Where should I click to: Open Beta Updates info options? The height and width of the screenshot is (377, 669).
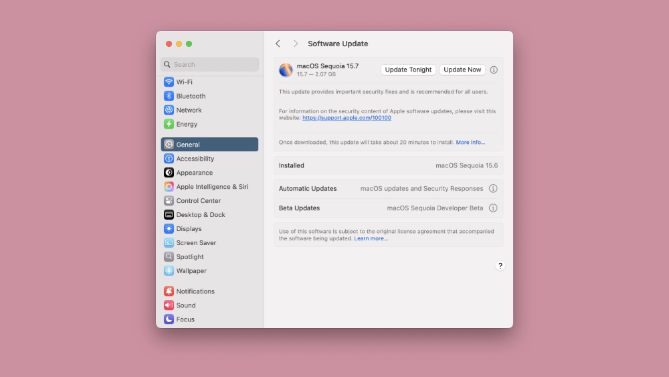[493, 208]
